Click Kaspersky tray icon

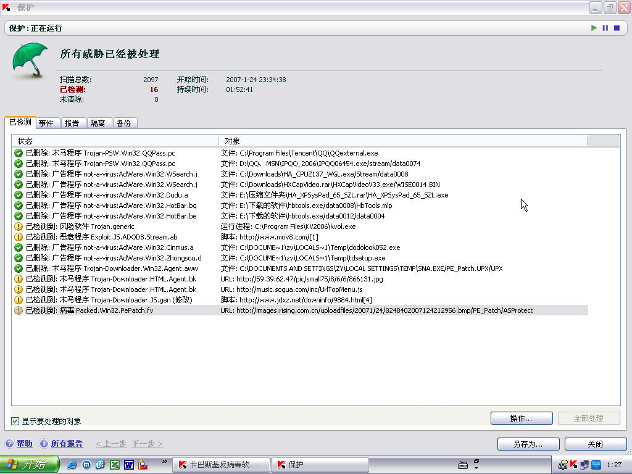(x=573, y=465)
